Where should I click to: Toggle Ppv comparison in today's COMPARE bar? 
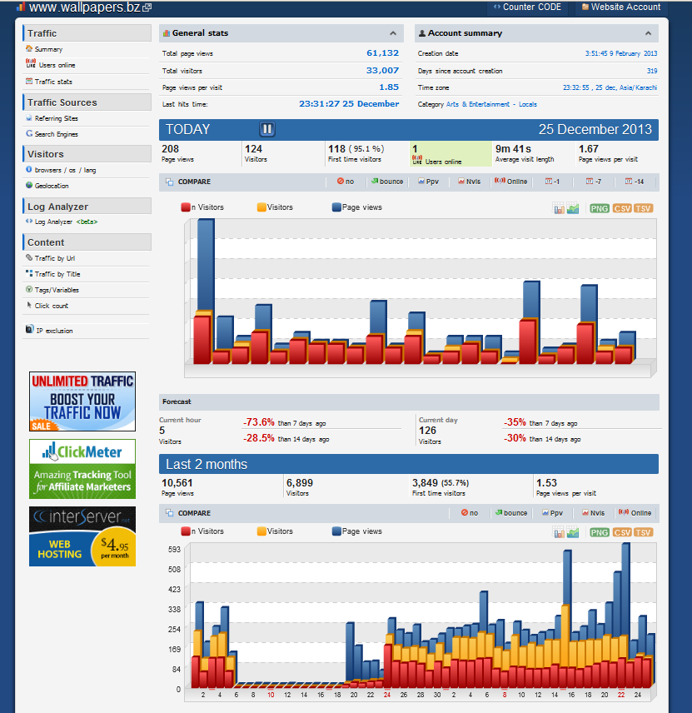pyautogui.click(x=428, y=182)
